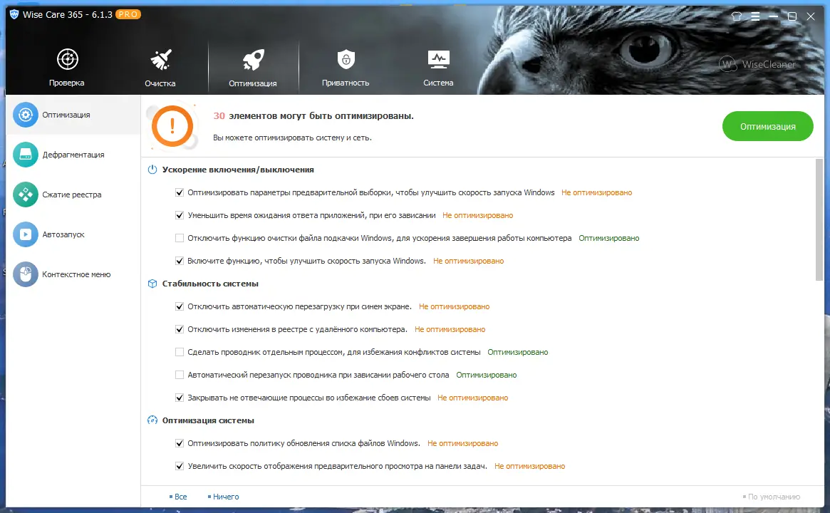Click Все to select all items
Screen dimensions: 830x513
[180, 496]
